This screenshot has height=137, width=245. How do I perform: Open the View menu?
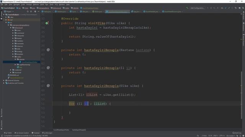(10, 5)
